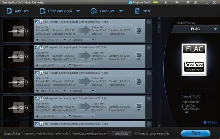Uncheck the checkbox for track 02
This screenshot has height=139, width=220.
tap(37, 47)
